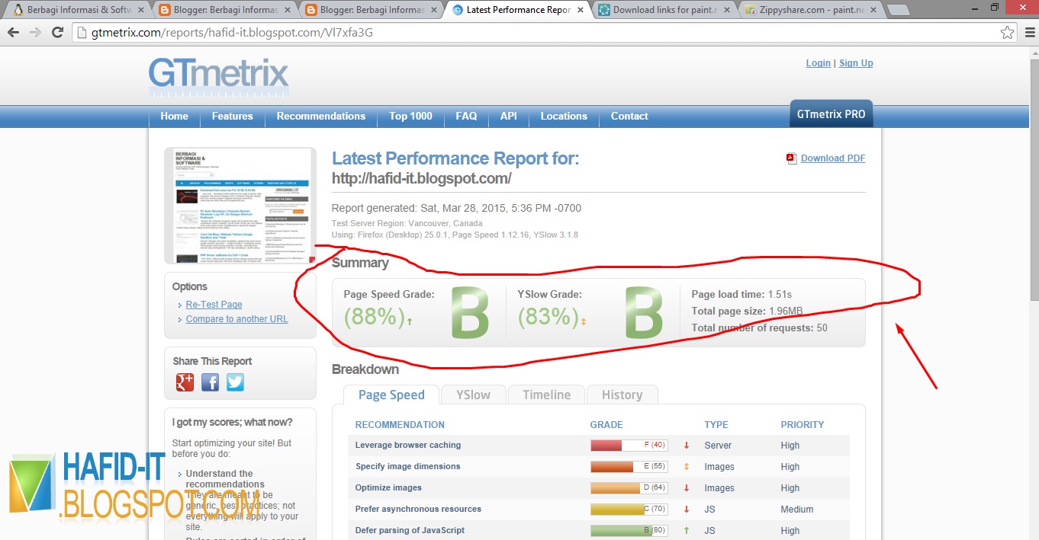Click the GTmetrix logo
The width and height of the screenshot is (1039, 540).
(219, 78)
